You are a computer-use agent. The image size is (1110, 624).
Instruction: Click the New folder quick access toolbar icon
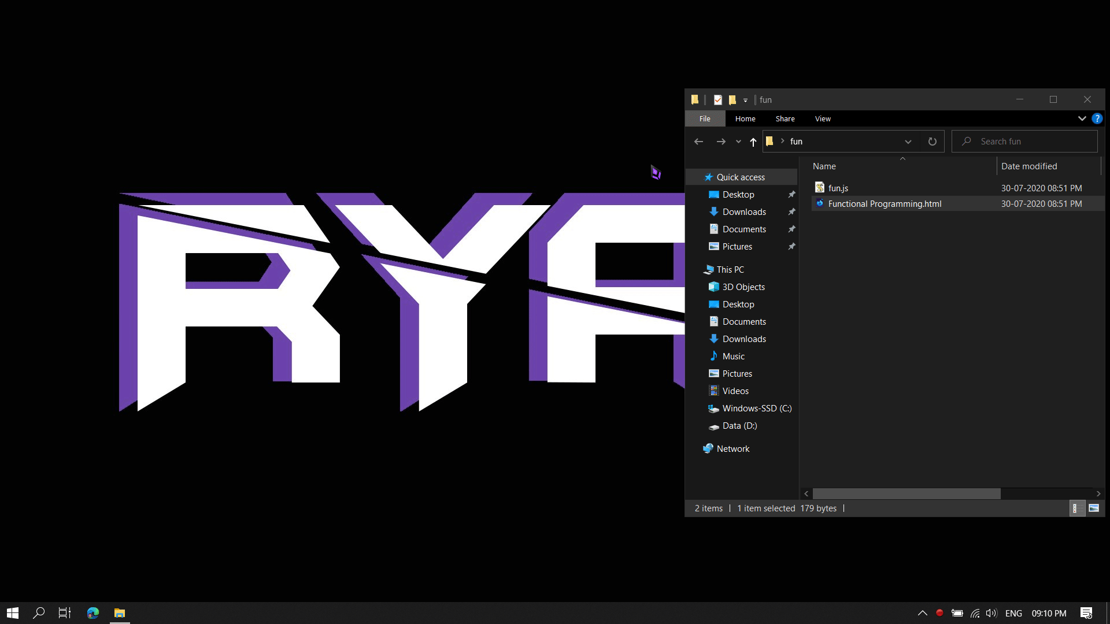point(732,100)
